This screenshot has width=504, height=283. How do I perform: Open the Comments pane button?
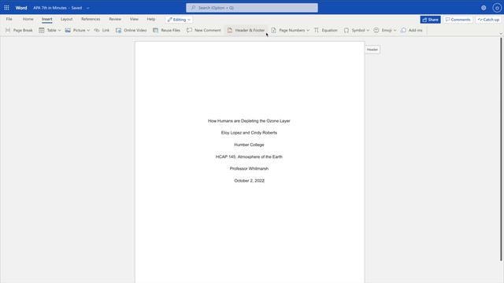pyautogui.click(x=458, y=20)
